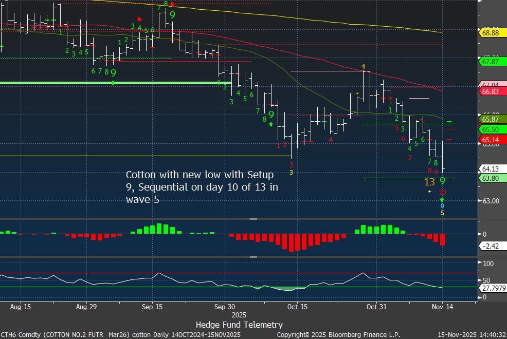Click the green marker on the thick green line
Viewport: 507px width, 339px height.
[113, 82]
